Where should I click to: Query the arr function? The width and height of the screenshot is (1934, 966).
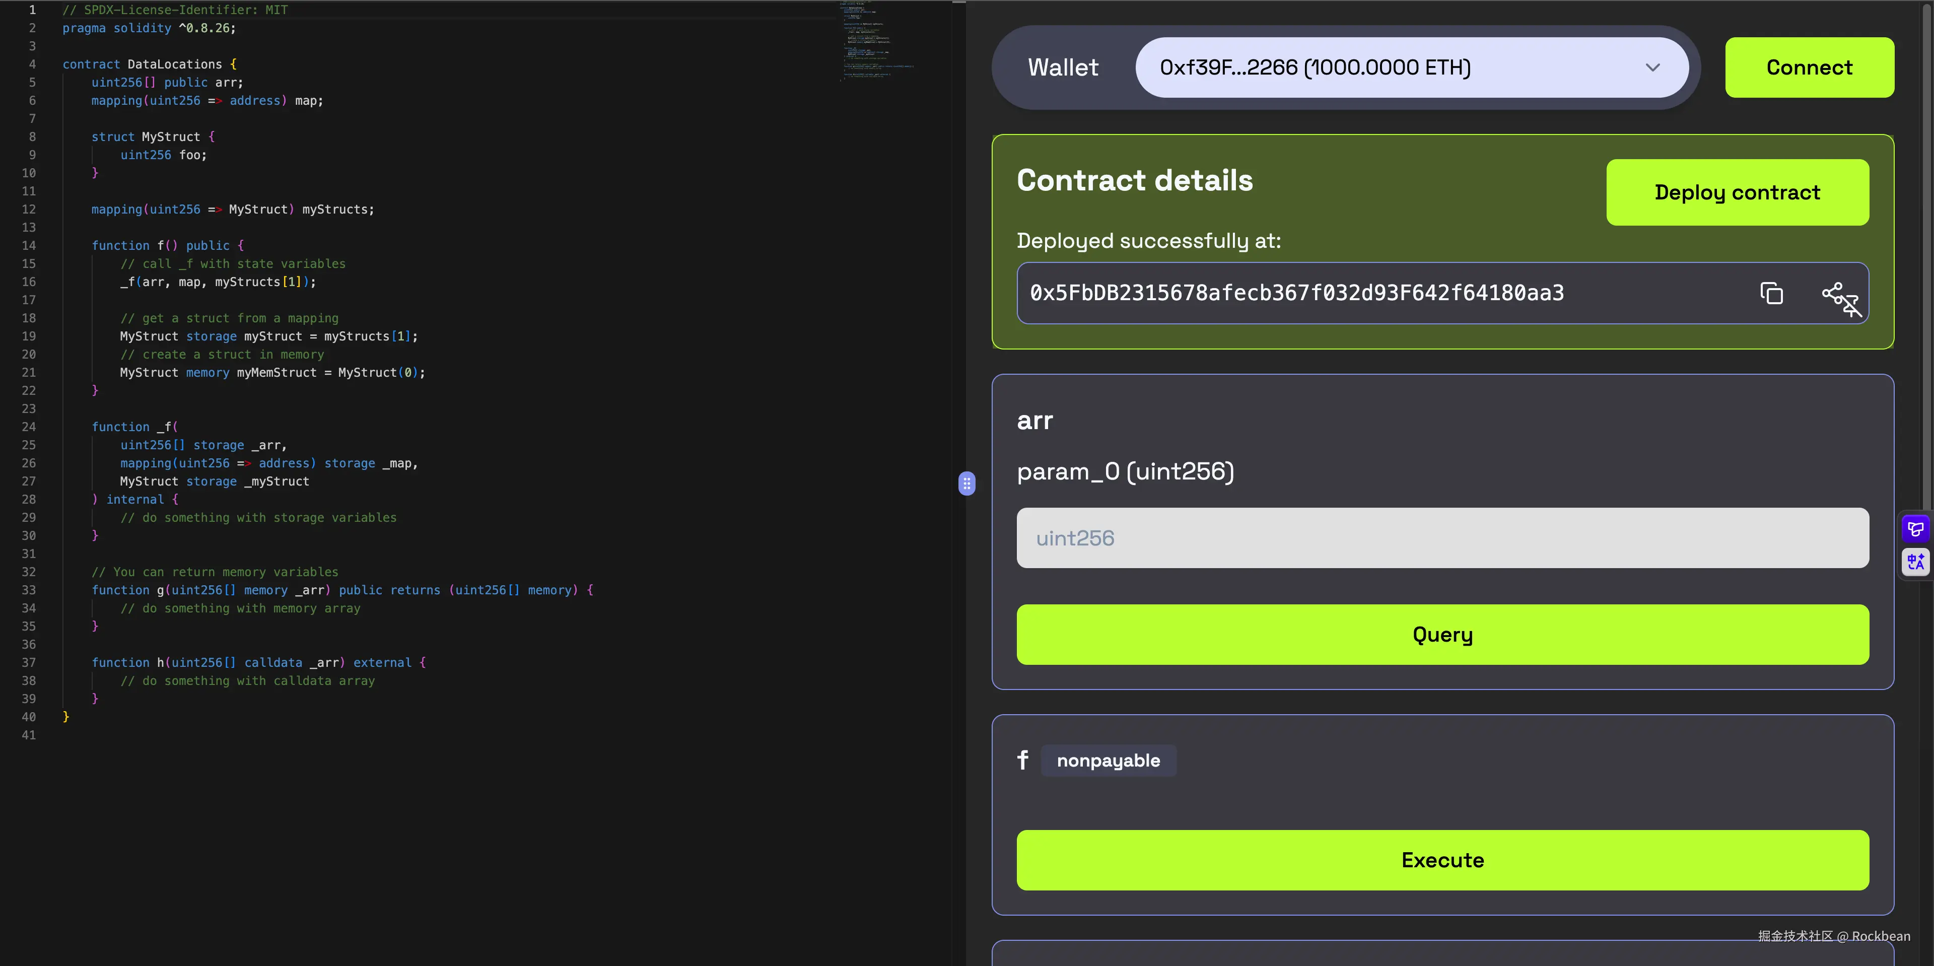click(1442, 634)
